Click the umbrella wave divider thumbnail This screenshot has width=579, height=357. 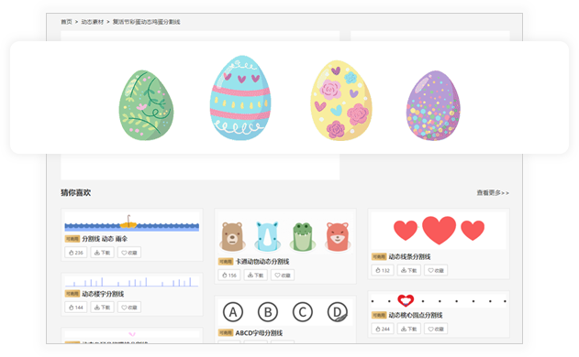point(132,222)
